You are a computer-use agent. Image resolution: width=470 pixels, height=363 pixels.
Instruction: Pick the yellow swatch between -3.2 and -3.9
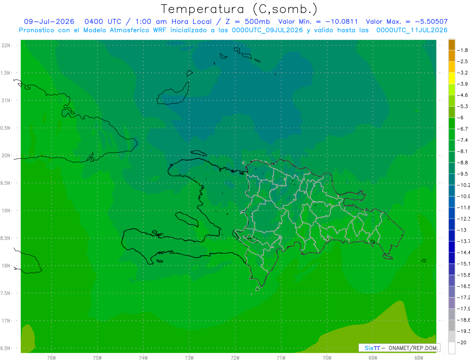[x=452, y=78]
